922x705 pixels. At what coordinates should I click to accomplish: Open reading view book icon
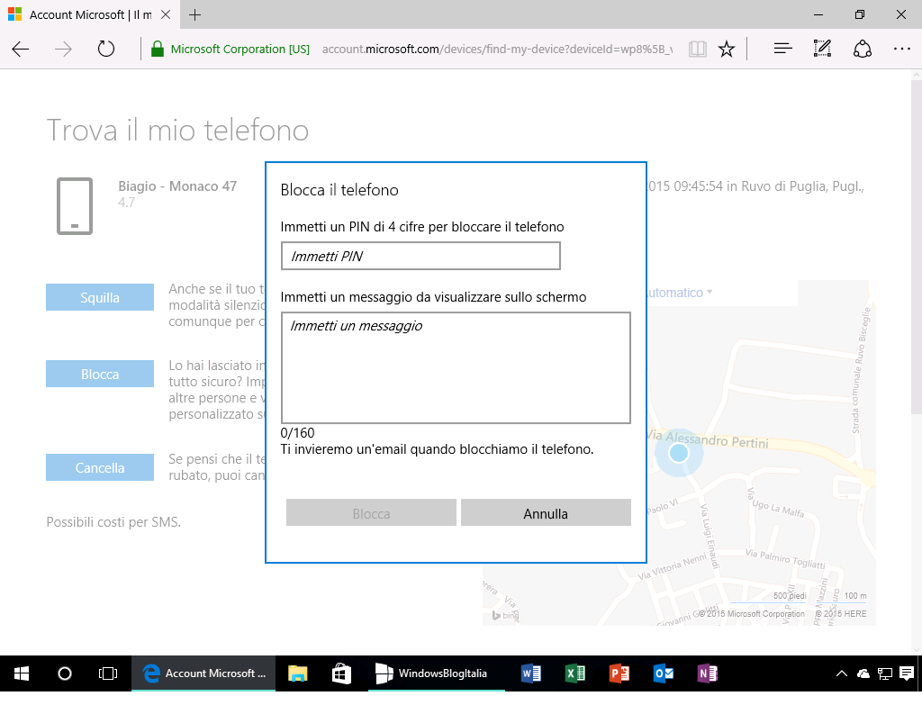tap(698, 49)
